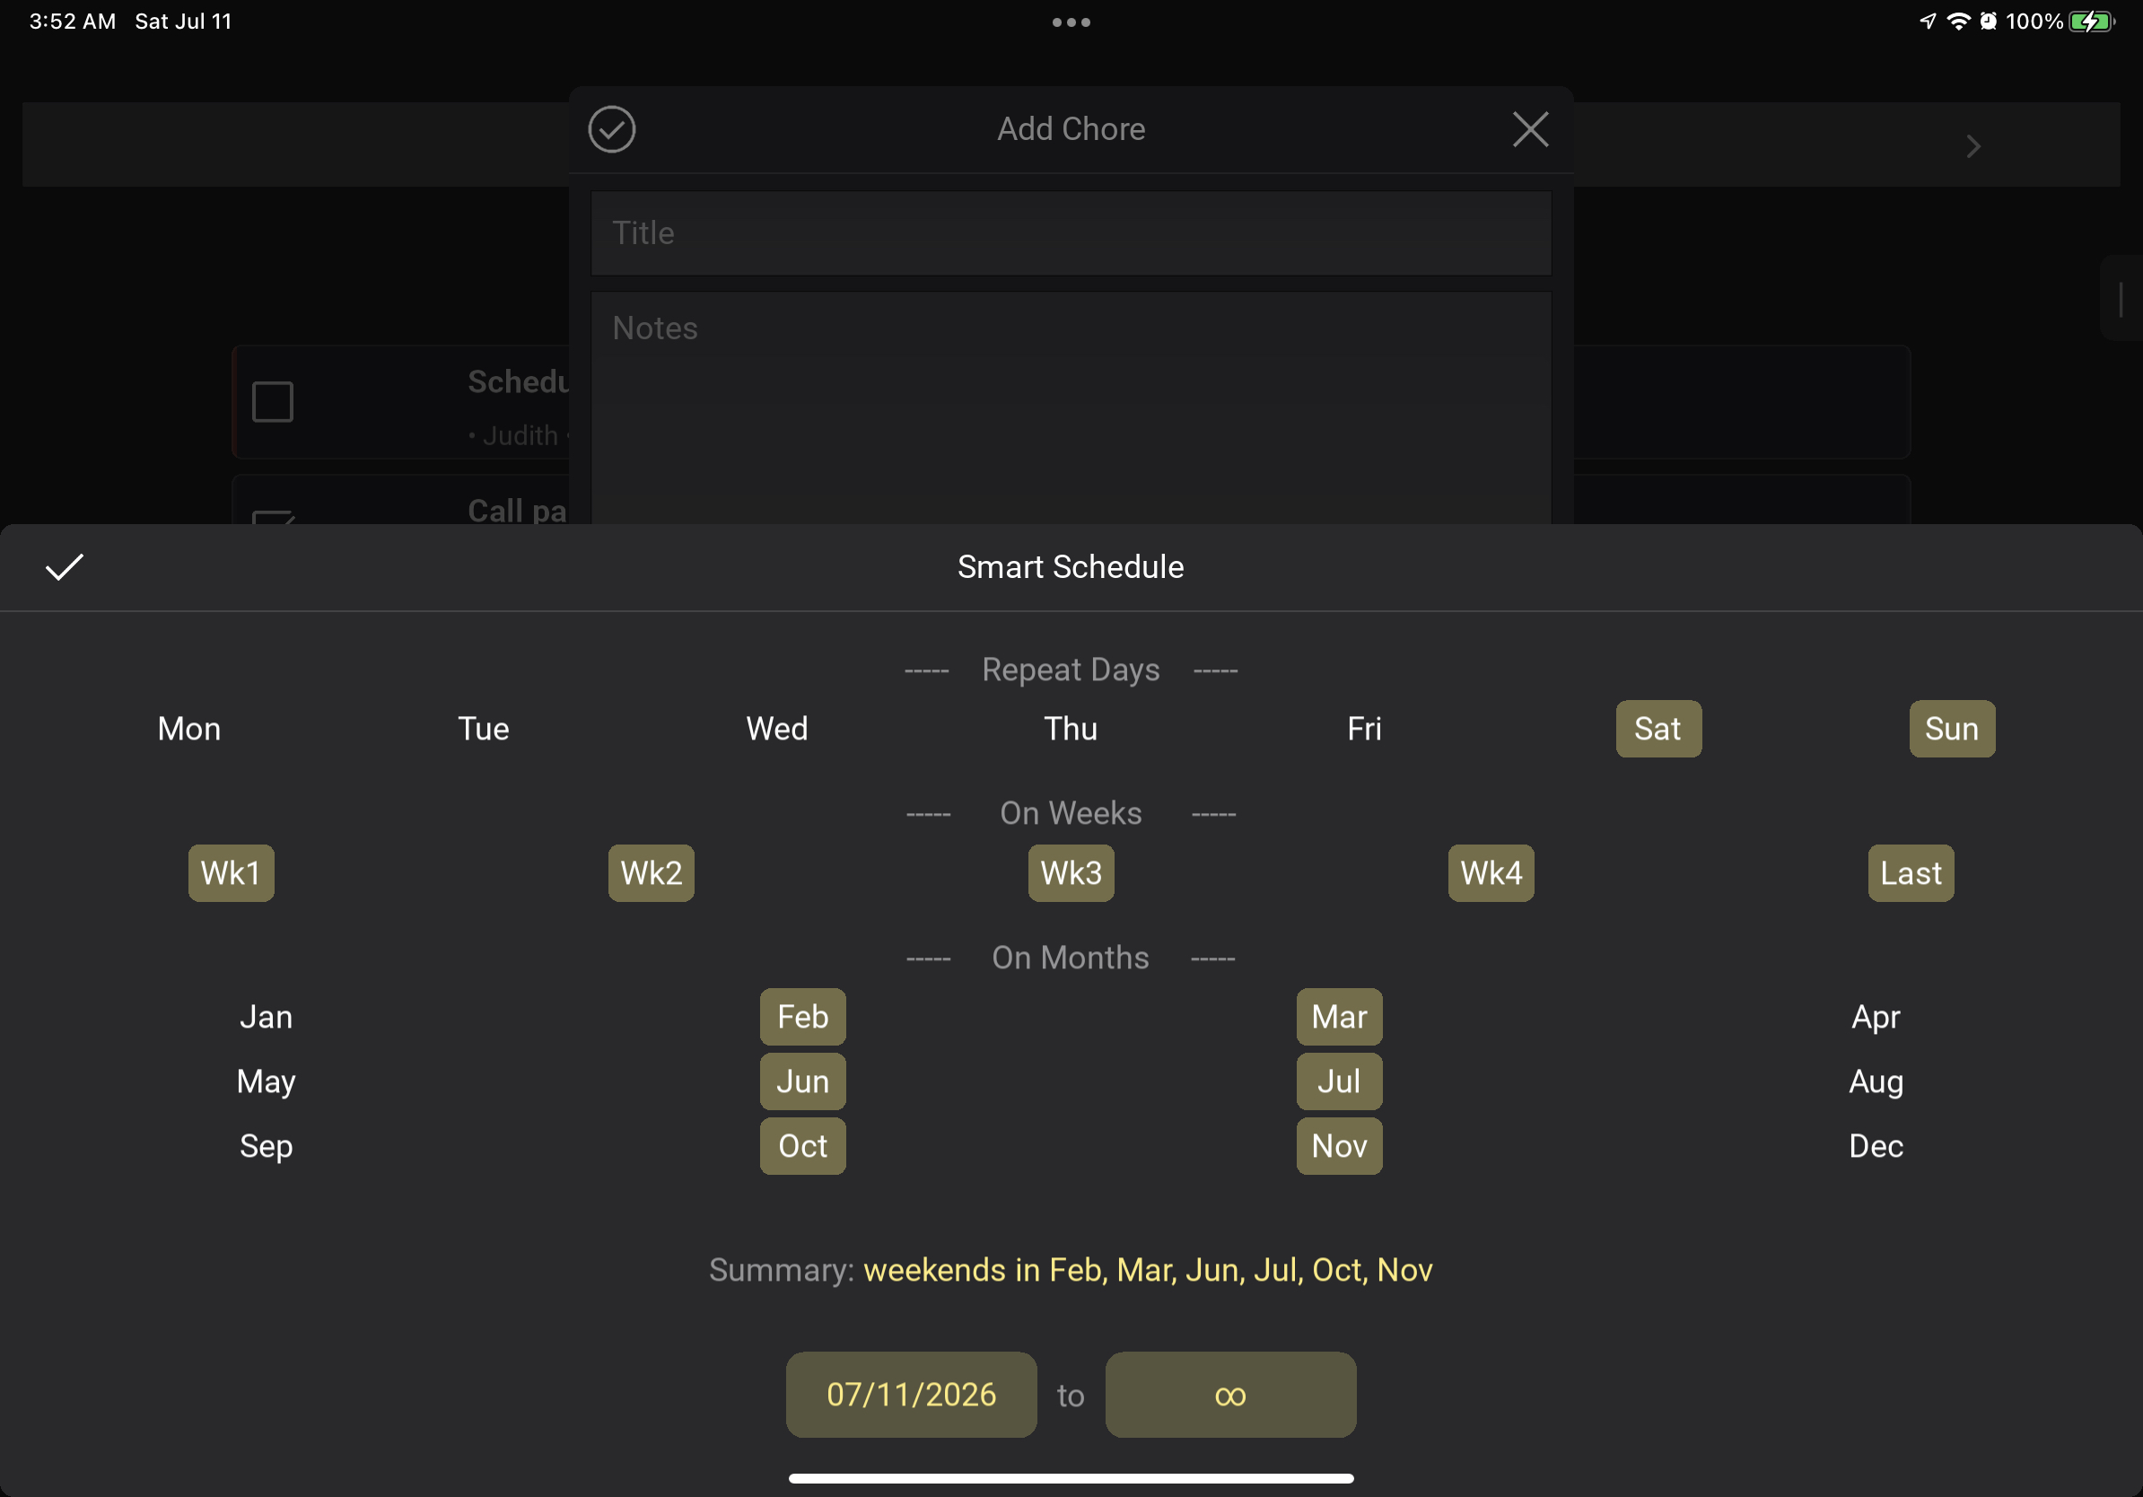Tap the battery status icon
This screenshot has width=2143, height=1497.
pos(2091,22)
